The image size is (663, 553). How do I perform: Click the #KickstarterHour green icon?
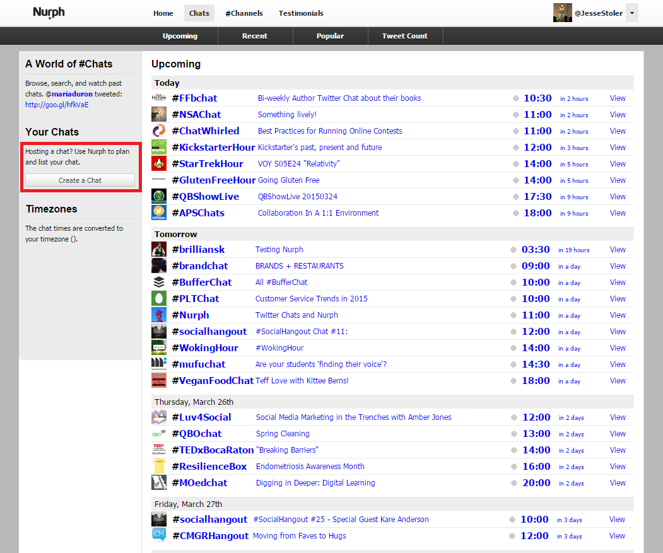coord(159,148)
